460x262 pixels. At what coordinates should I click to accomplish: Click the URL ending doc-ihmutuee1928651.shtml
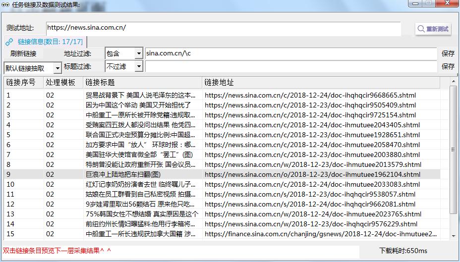tap(312, 135)
